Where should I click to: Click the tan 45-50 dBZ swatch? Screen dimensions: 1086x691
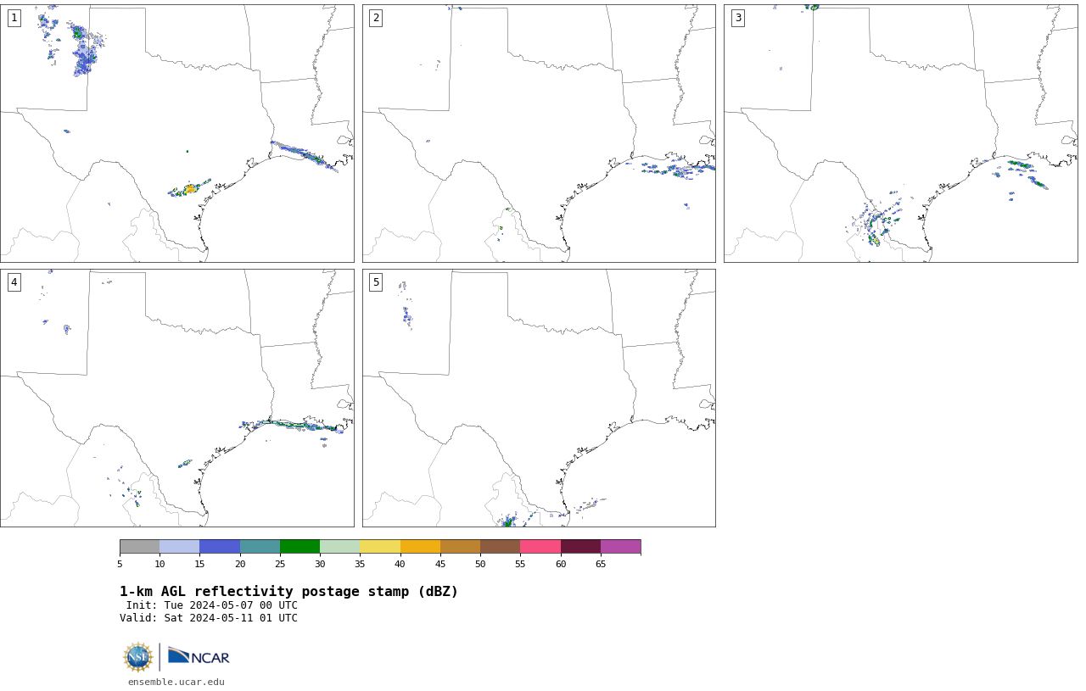pos(460,546)
